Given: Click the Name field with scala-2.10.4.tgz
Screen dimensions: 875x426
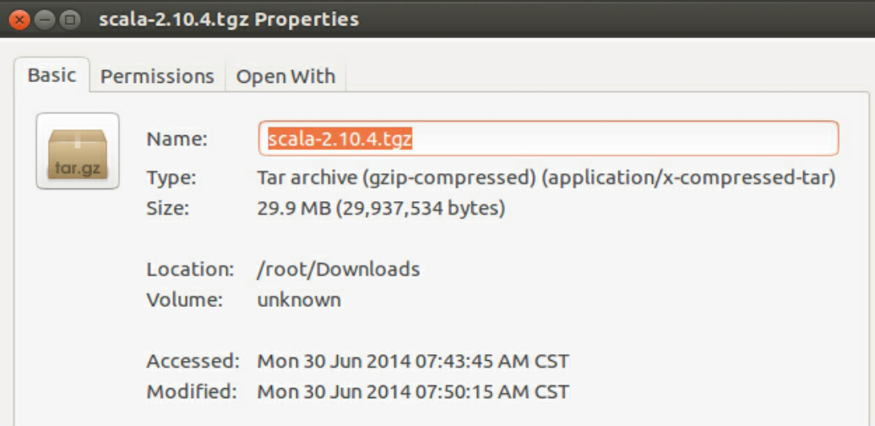Looking at the screenshot, I should 547,139.
